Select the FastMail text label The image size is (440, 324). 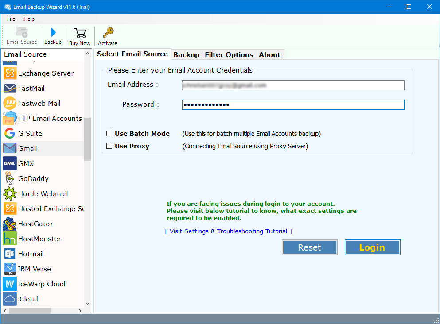click(x=31, y=88)
